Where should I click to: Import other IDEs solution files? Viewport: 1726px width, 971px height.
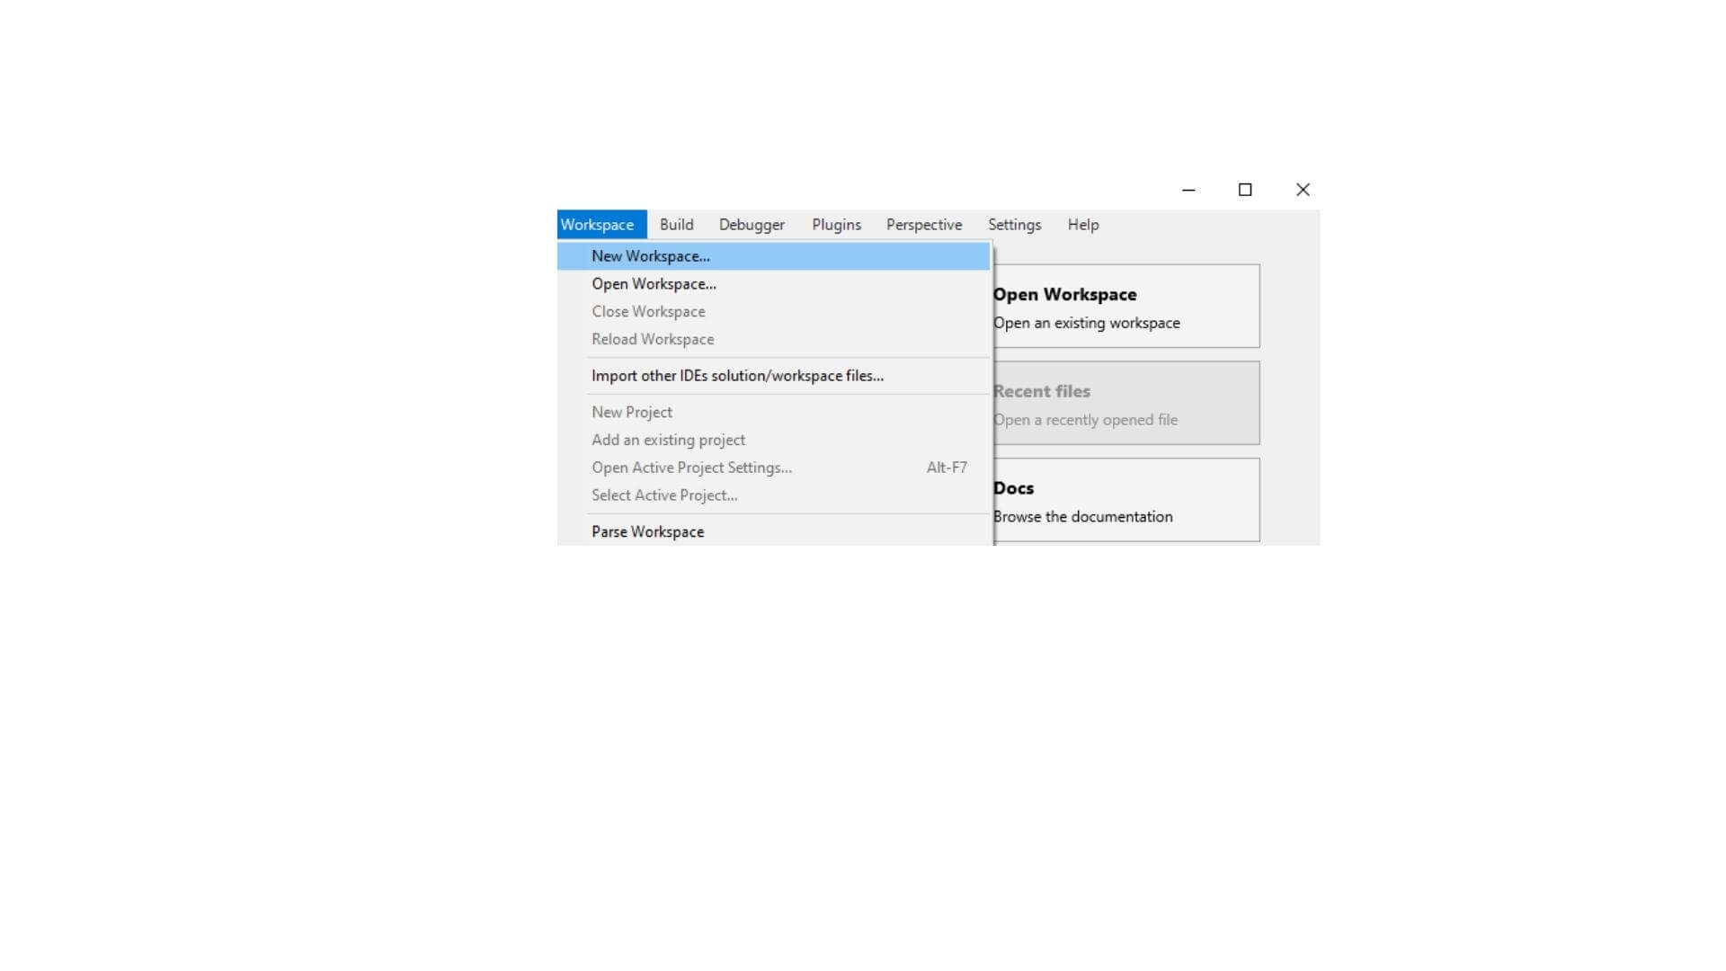[737, 375]
